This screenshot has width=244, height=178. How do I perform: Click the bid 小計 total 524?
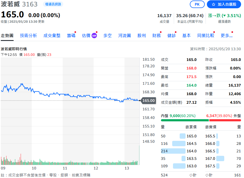coord(164,175)
